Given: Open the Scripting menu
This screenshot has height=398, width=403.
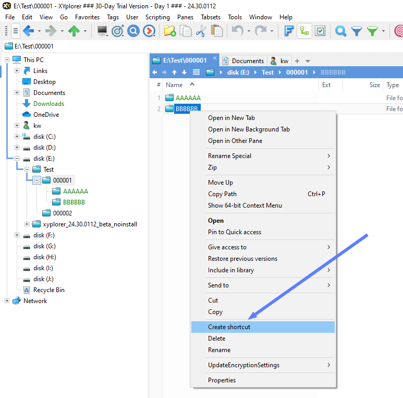Looking at the screenshot, I should 157,17.
